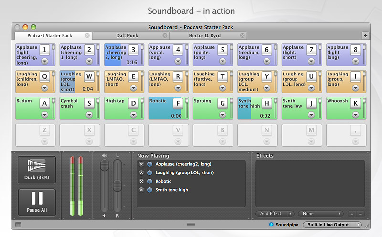
Task: Open the Add Effect dropdown
Action: [x=275, y=214]
